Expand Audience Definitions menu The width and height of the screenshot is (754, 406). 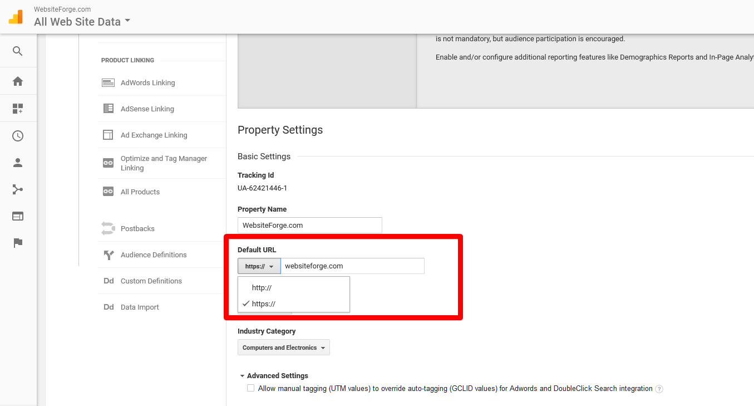(154, 255)
